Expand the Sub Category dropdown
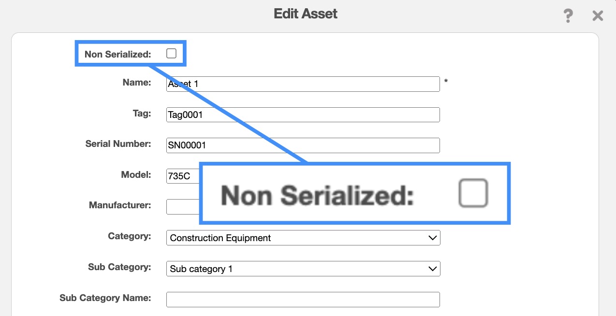 click(x=303, y=269)
